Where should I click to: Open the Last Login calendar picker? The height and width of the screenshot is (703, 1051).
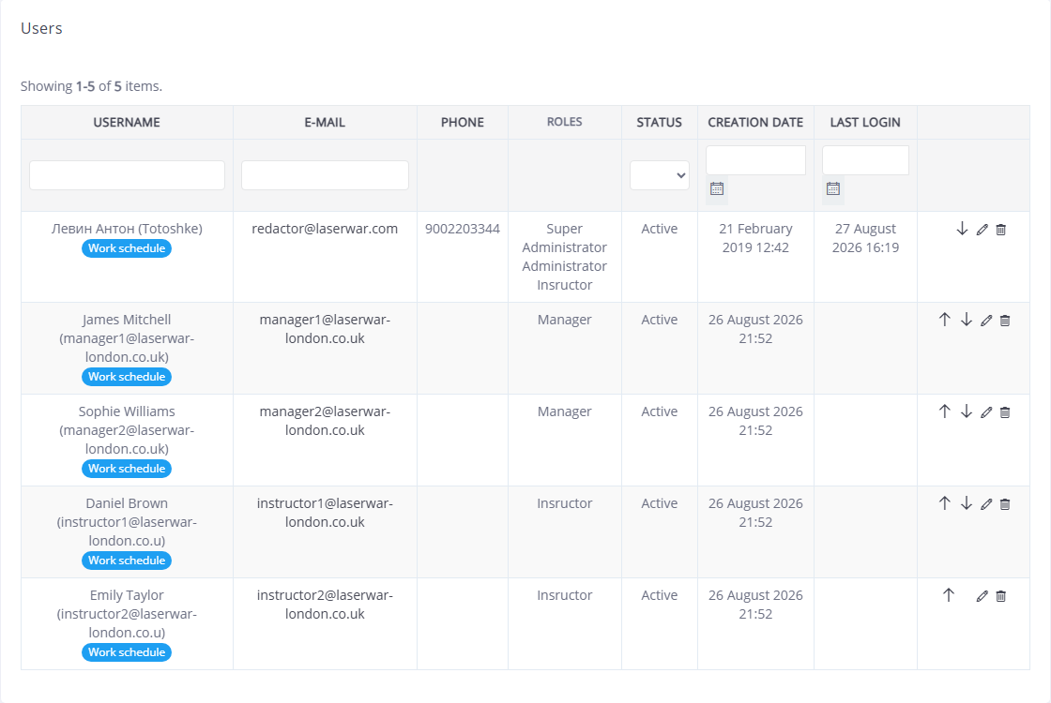click(x=833, y=188)
